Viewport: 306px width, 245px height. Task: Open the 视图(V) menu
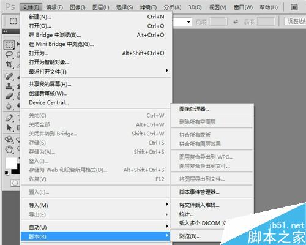(218, 7)
